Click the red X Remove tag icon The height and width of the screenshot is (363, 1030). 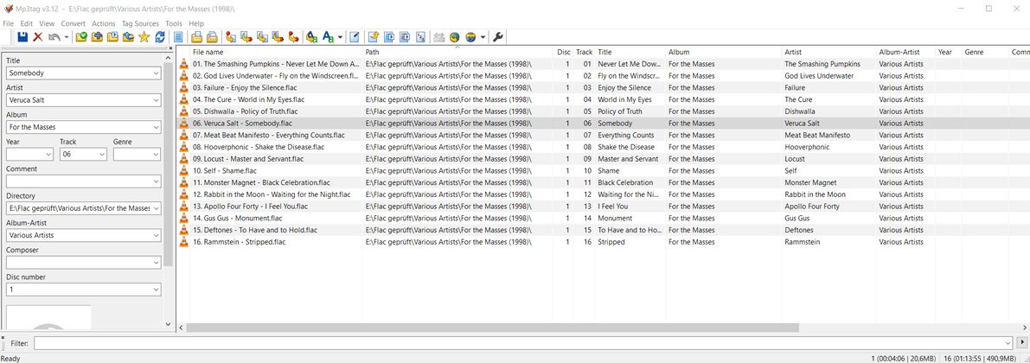point(37,37)
